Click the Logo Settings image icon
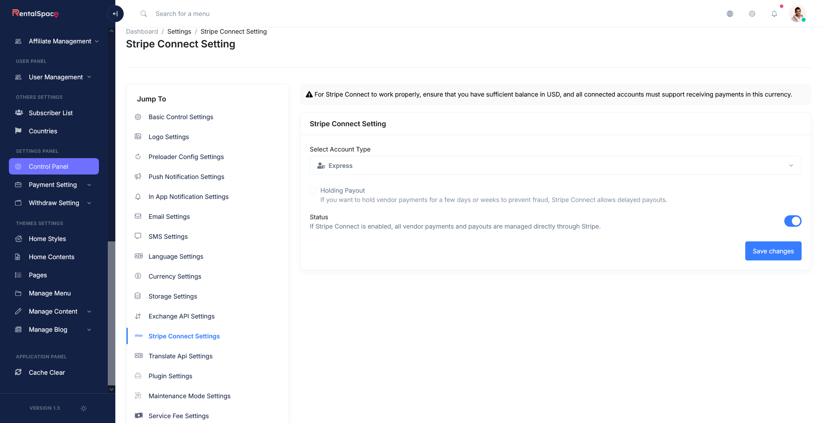Viewport: 822px width, 423px height. pyautogui.click(x=138, y=136)
